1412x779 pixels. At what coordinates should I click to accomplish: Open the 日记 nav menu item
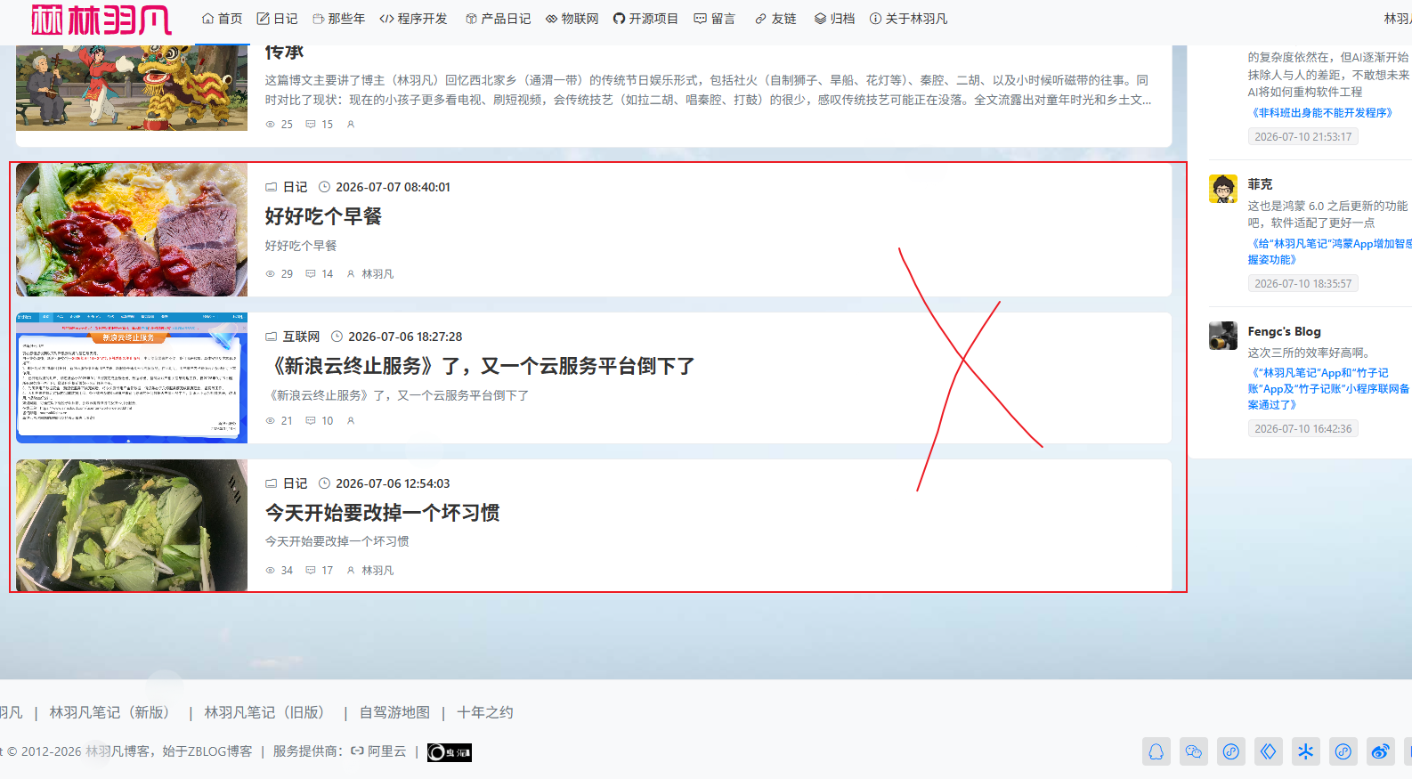[x=278, y=19]
